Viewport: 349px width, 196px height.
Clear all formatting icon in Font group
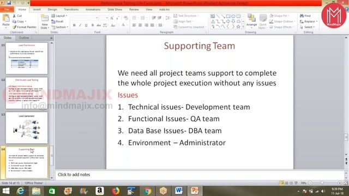(x=126, y=18)
